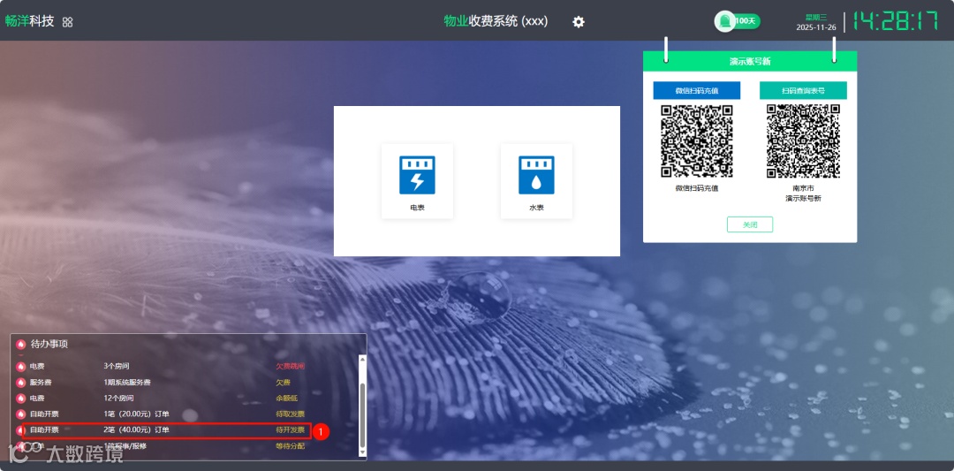This screenshot has width=954, height=471.
Task: Click the 待办事项 heading text
Action: coord(49,344)
